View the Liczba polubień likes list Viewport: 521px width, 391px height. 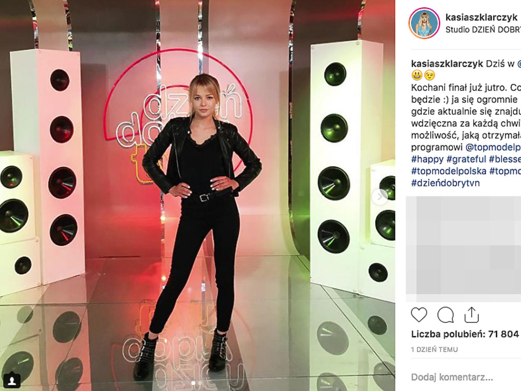[465, 334]
